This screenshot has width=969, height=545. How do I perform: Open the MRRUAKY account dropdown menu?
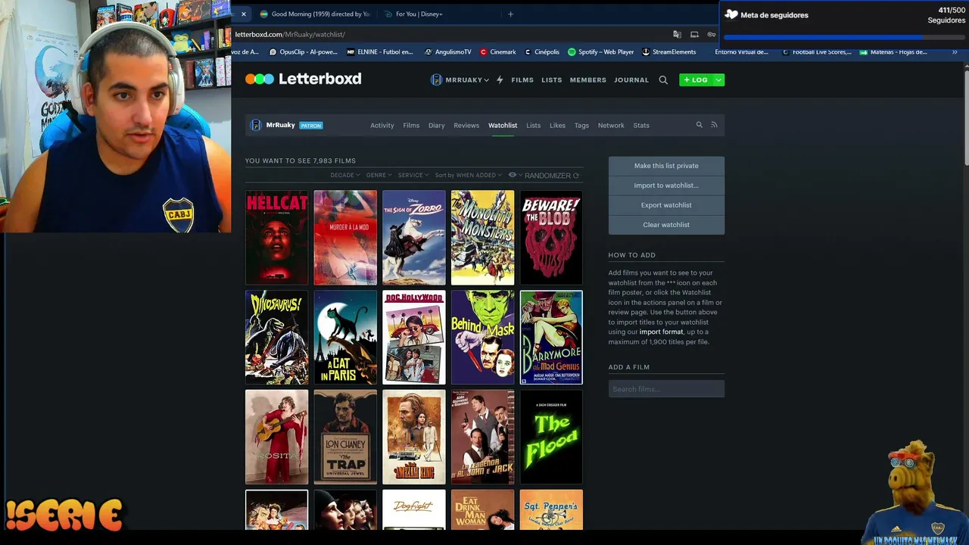point(460,79)
